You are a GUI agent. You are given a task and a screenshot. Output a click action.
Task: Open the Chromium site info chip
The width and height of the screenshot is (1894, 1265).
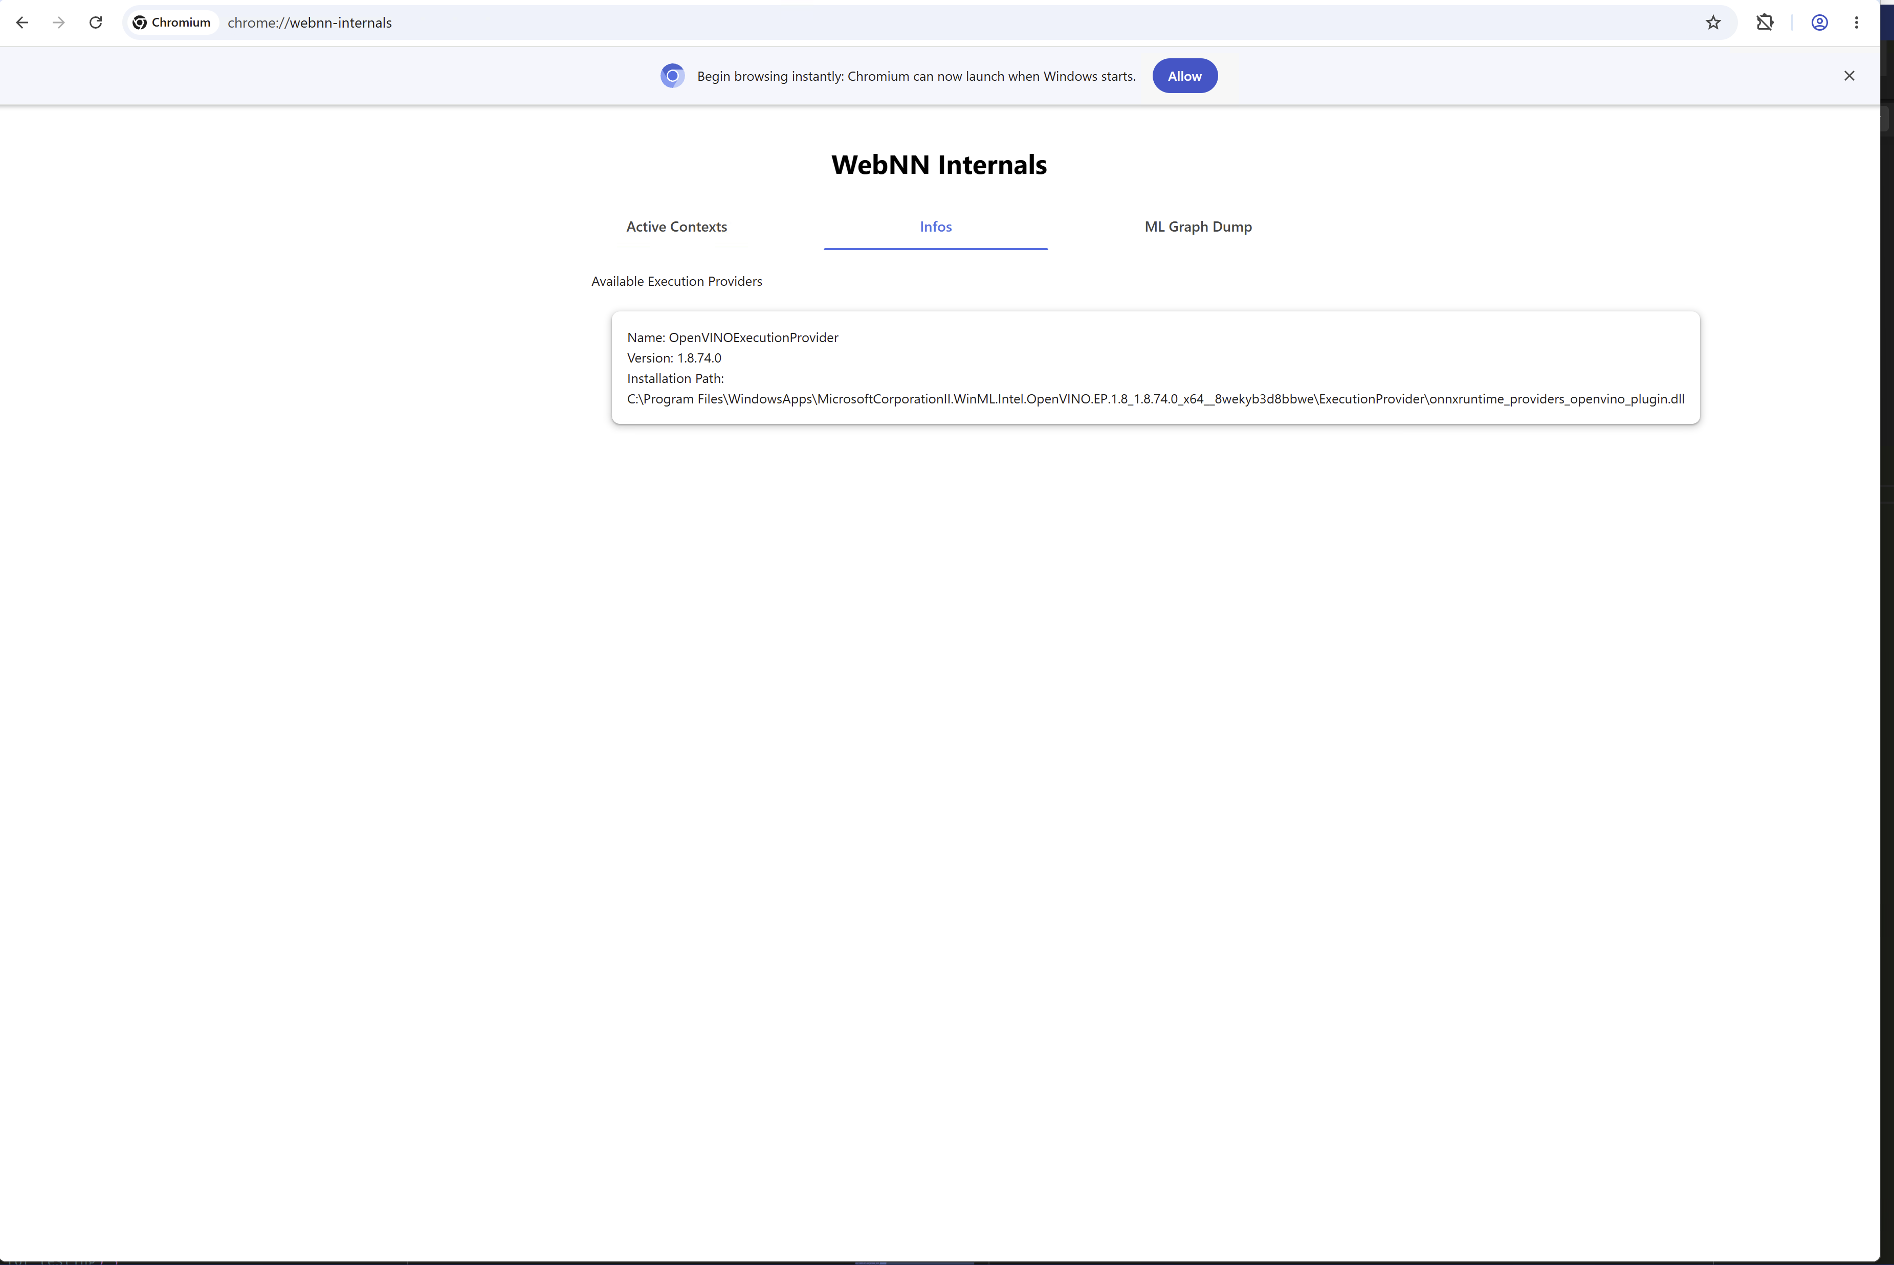coord(172,22)
